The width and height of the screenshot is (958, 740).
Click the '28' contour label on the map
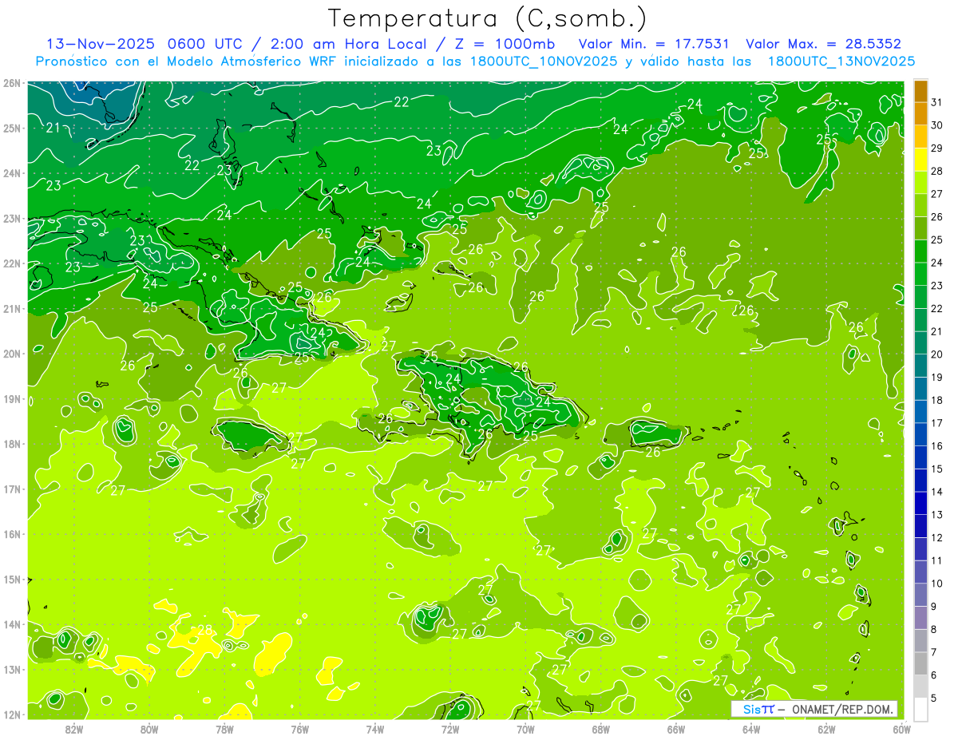205,631
